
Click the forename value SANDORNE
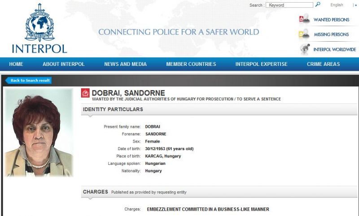point(156,134)
